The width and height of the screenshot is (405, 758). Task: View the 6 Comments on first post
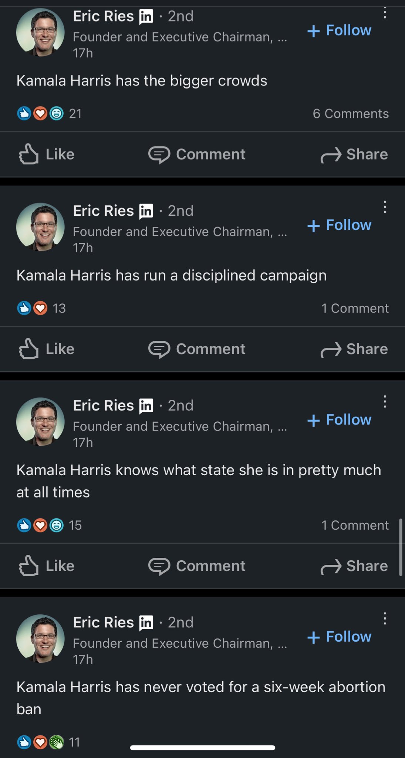tap(351, 114)
